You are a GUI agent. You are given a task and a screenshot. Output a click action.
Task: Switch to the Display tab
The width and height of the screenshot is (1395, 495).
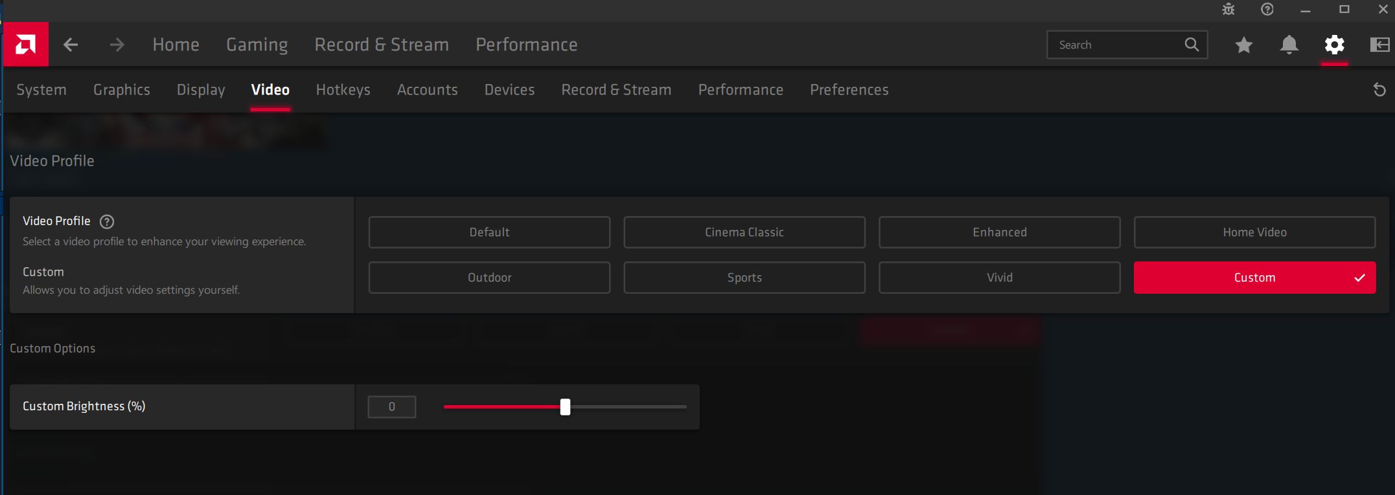201,90
